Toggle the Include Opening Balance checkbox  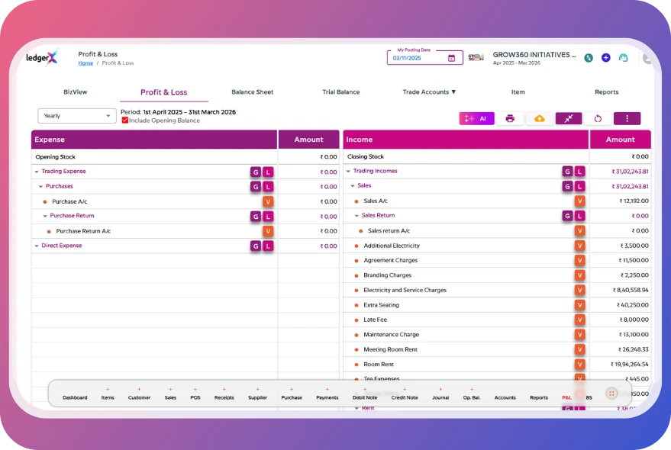125,121
